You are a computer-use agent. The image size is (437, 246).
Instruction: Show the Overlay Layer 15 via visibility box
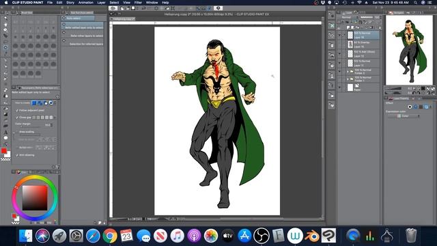click(339, 44)
